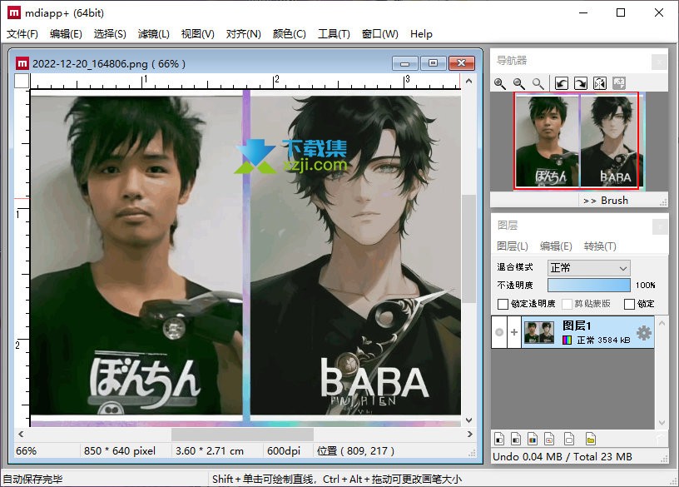
Task: Open the 窗口(W) menu
Action: pyautogui.click(x=379, y=34)
